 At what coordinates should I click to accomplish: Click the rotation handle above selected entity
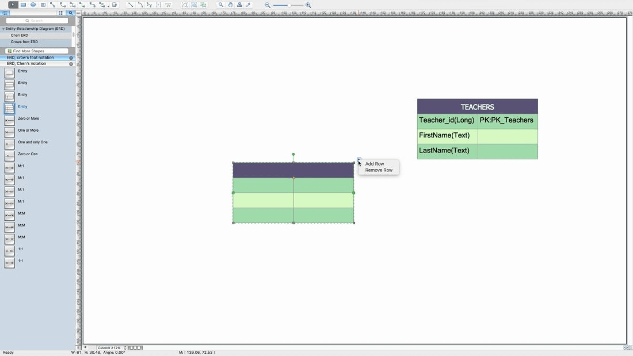[x=293, y=155]
